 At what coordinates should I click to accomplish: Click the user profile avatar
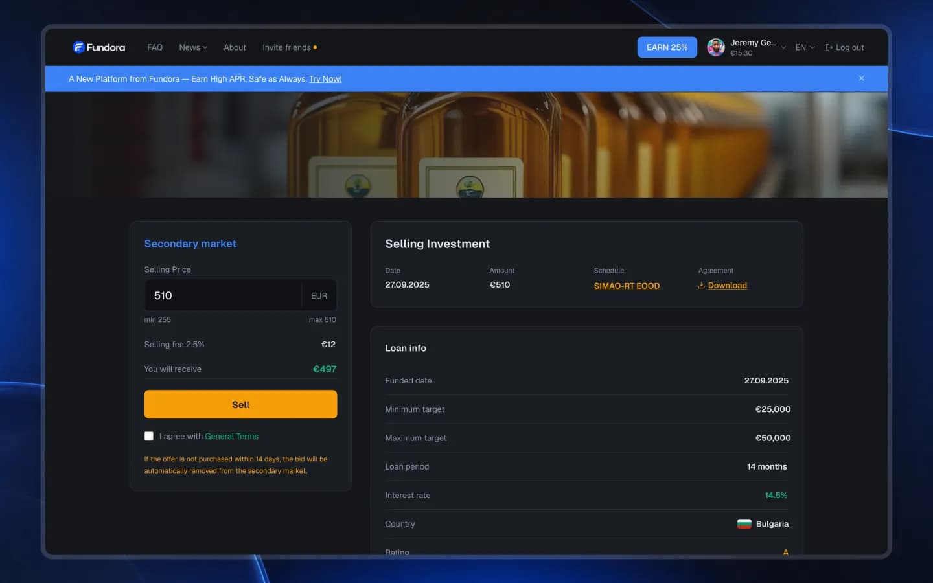(x=716, y=47)
